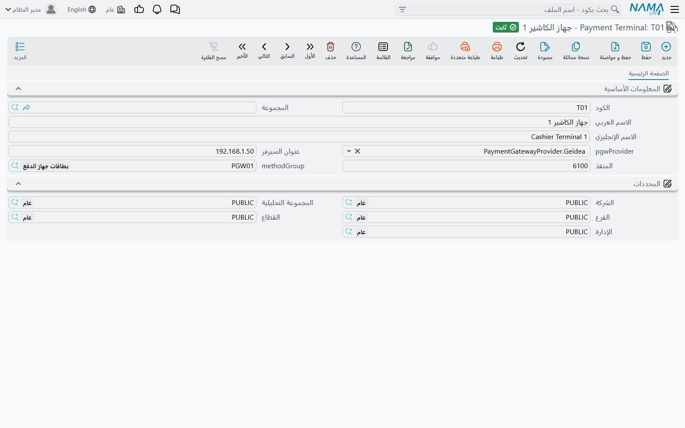685x428 pixels.
Task: Refresh the record with تحديث
Action: pos(521,51)
